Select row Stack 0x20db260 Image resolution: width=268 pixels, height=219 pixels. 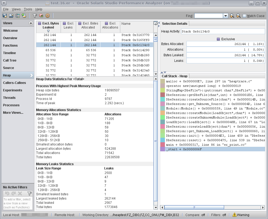pos(95,55)
